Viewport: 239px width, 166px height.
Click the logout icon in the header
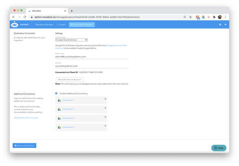[225, 25]
